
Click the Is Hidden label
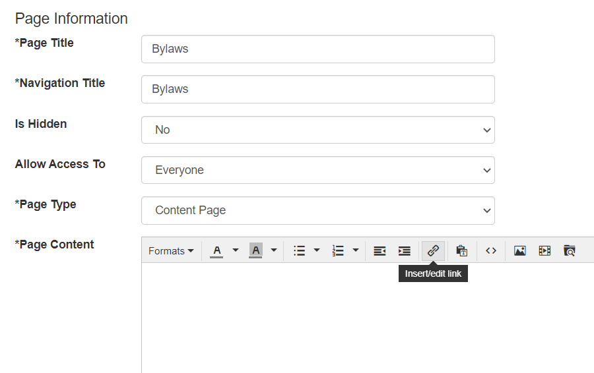click(41, 124)
